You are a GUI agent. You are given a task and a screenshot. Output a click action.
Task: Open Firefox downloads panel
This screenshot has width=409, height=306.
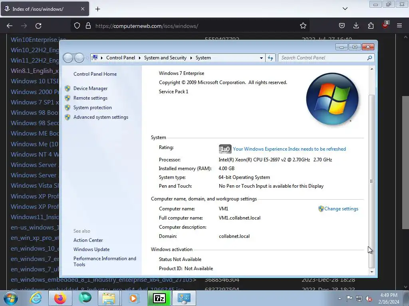point(356,25)
